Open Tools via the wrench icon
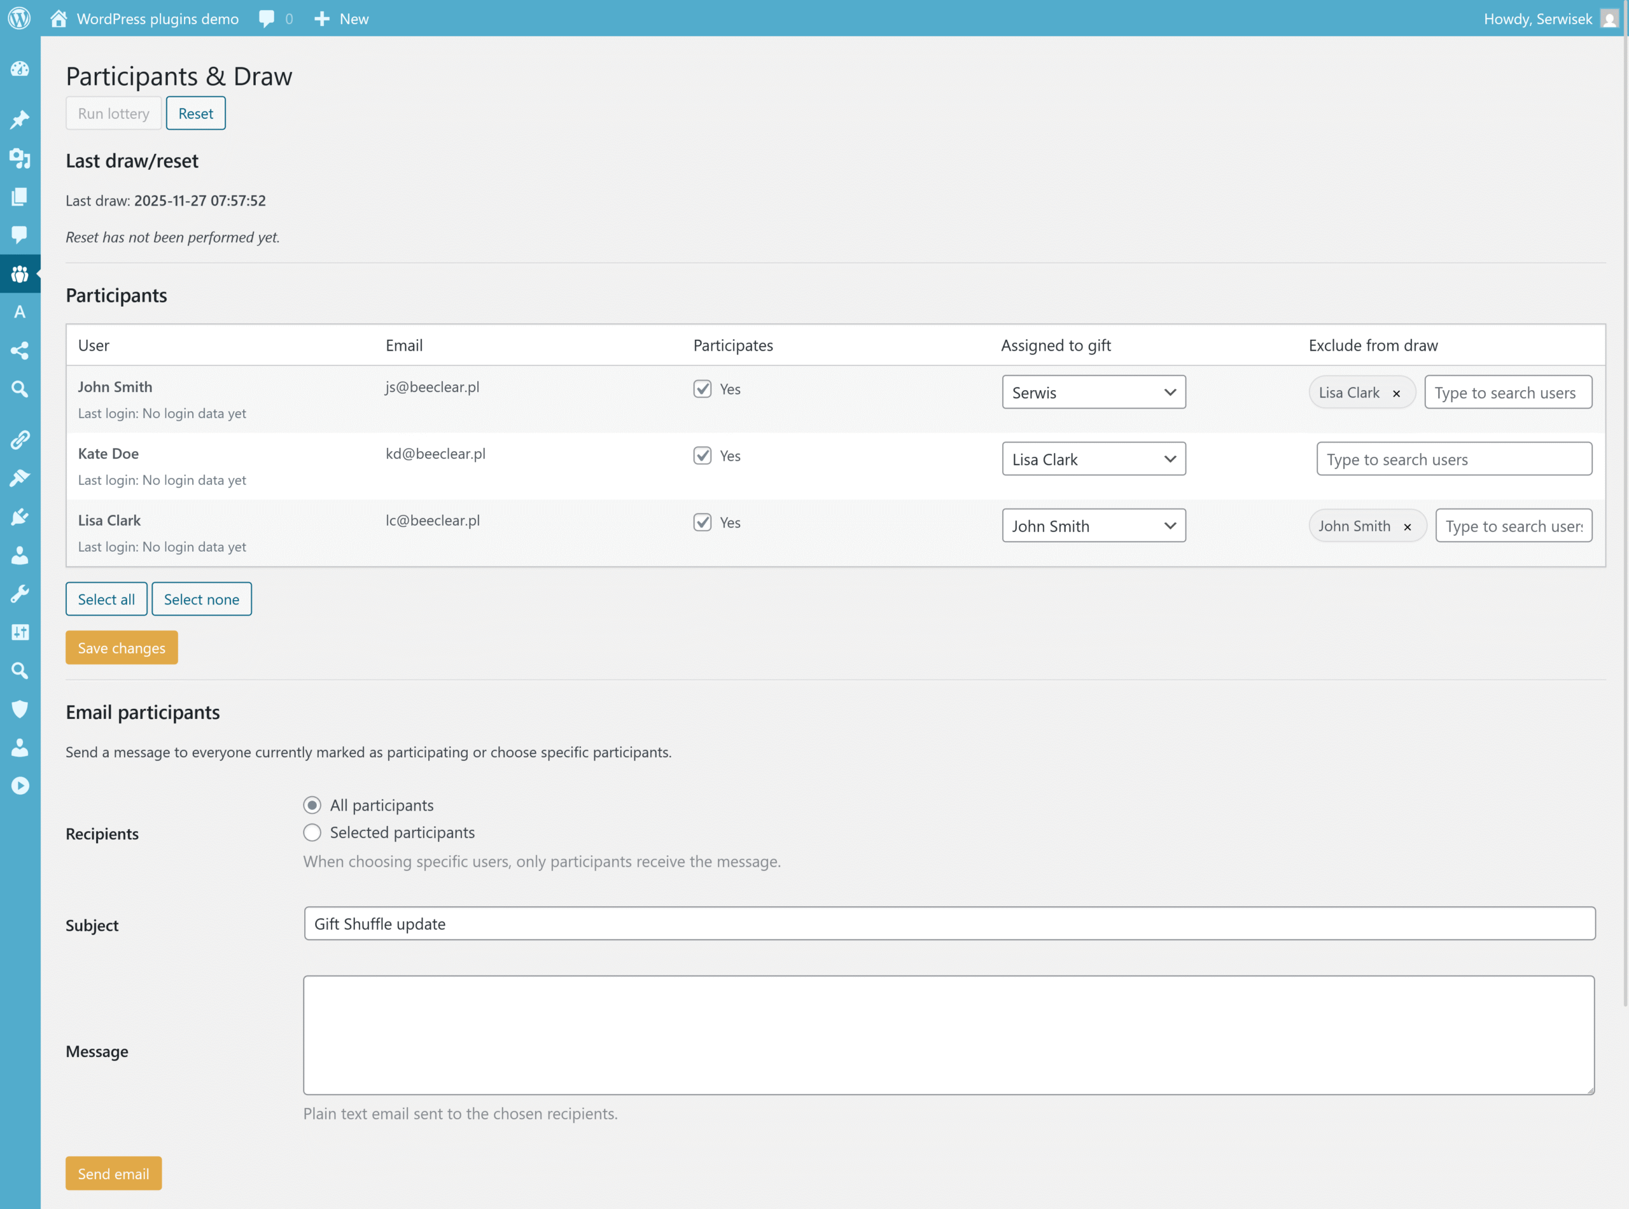The image size is (1629, 1209). point(20,594)
